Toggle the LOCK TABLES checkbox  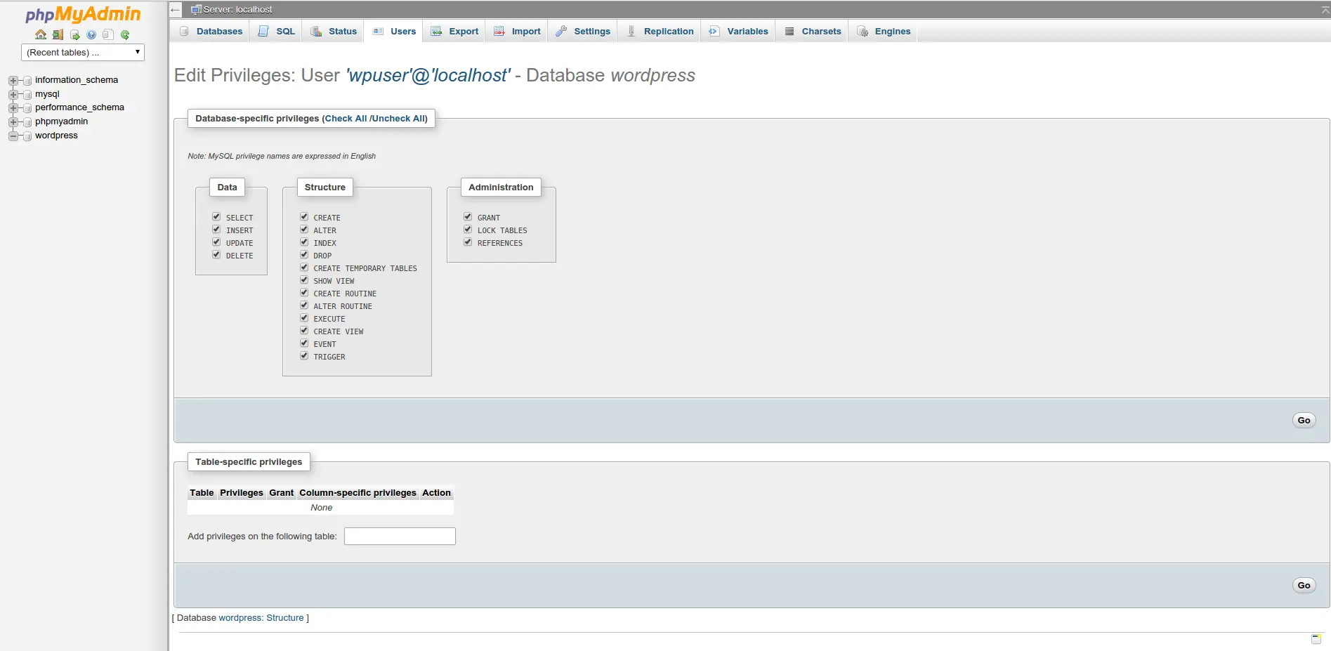click(468, 230)
